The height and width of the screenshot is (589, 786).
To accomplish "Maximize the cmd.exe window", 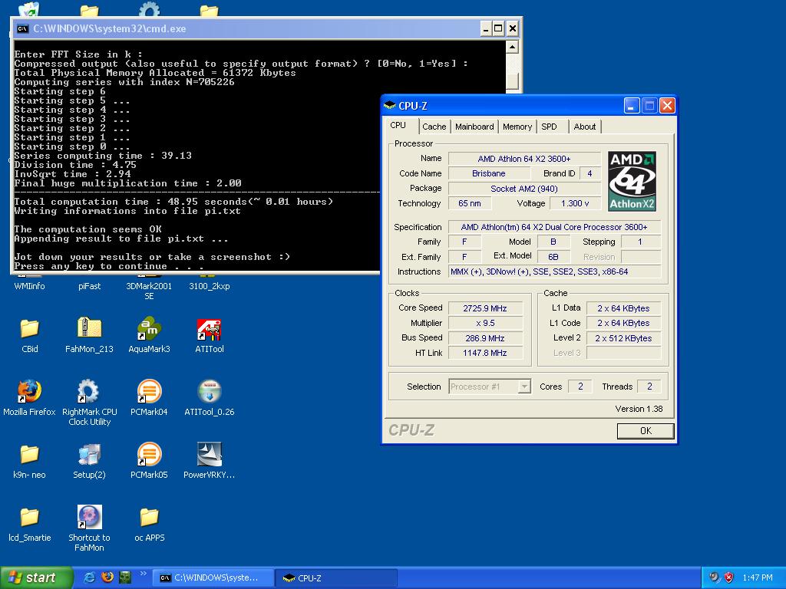I will [x=498, y=28].
